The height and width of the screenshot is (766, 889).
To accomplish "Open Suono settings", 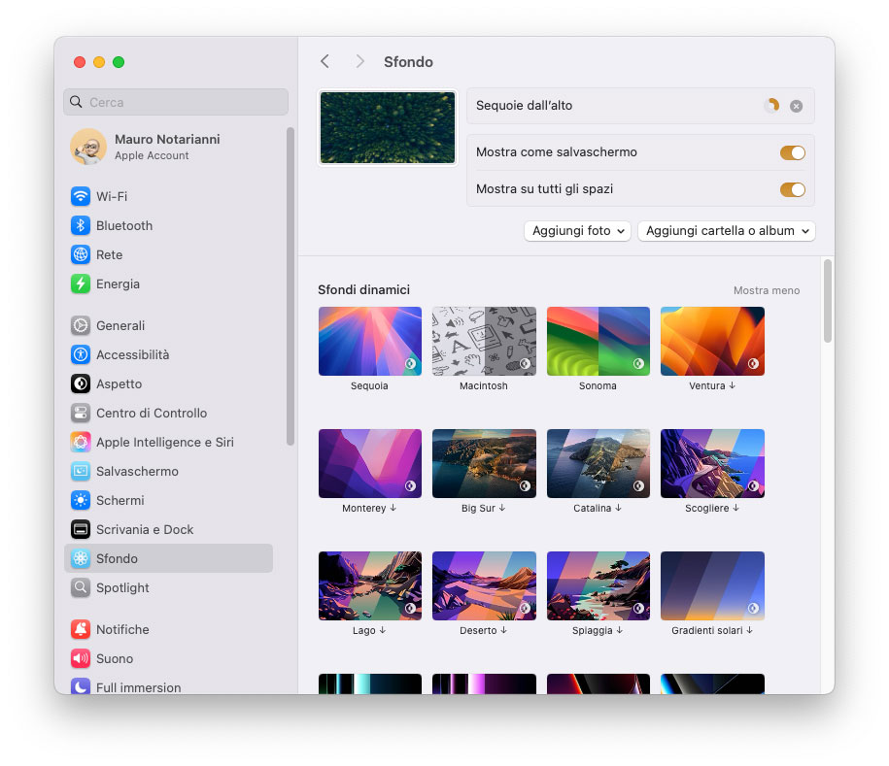I will pos(115,658).
